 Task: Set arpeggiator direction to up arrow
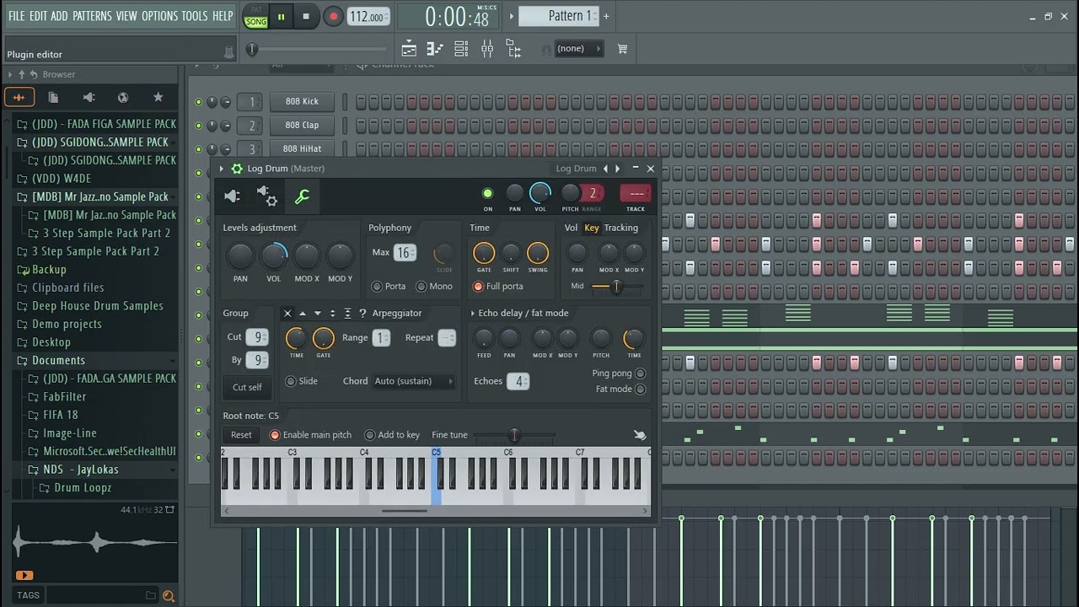(303, 313)
